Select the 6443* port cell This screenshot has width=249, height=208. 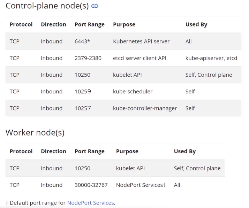82,41
